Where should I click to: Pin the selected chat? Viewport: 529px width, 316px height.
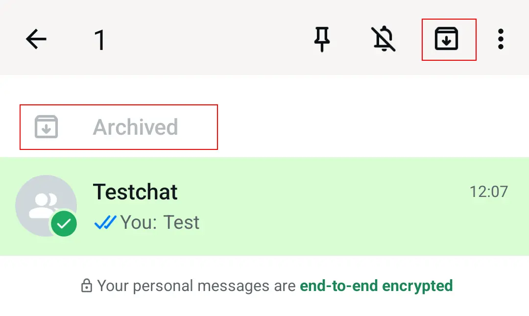pyautogui.click(x=322, y=39)
